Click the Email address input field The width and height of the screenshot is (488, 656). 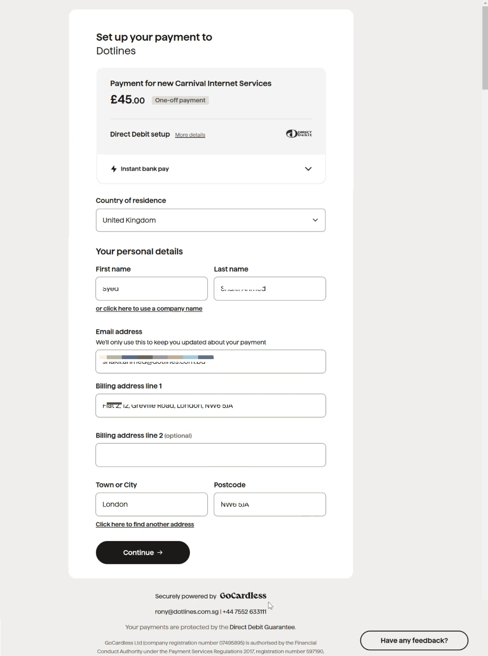pos(211,362)
